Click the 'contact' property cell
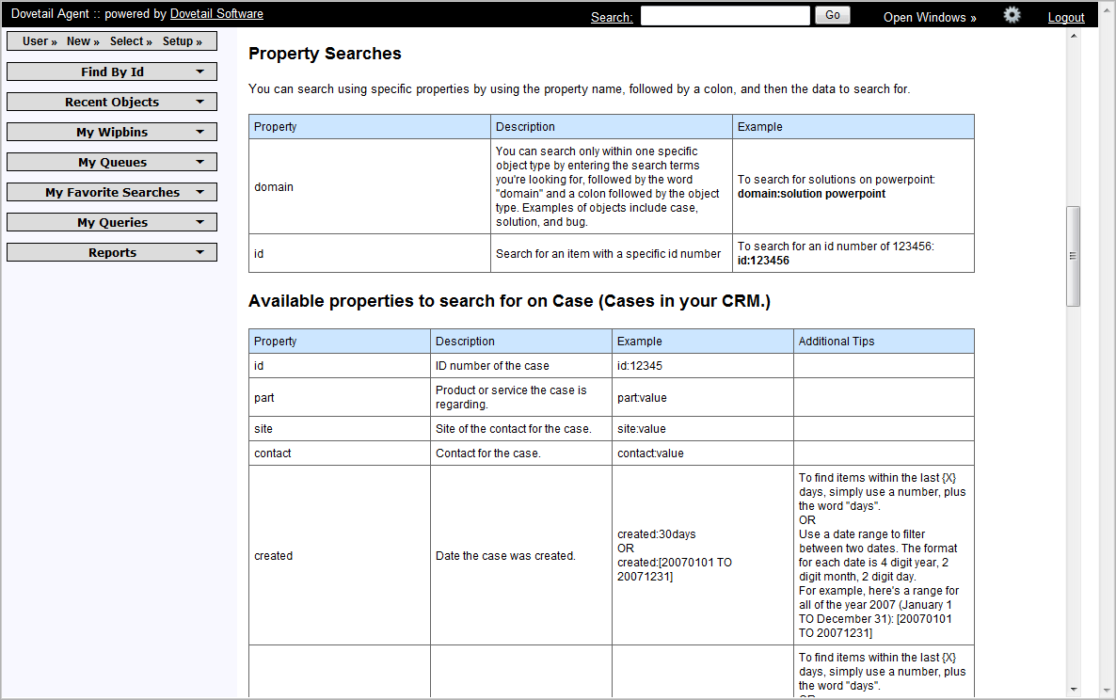 (340, 453)
